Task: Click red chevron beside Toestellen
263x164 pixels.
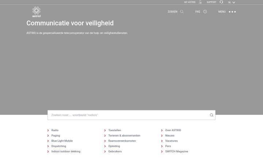Action: point(105,130)
